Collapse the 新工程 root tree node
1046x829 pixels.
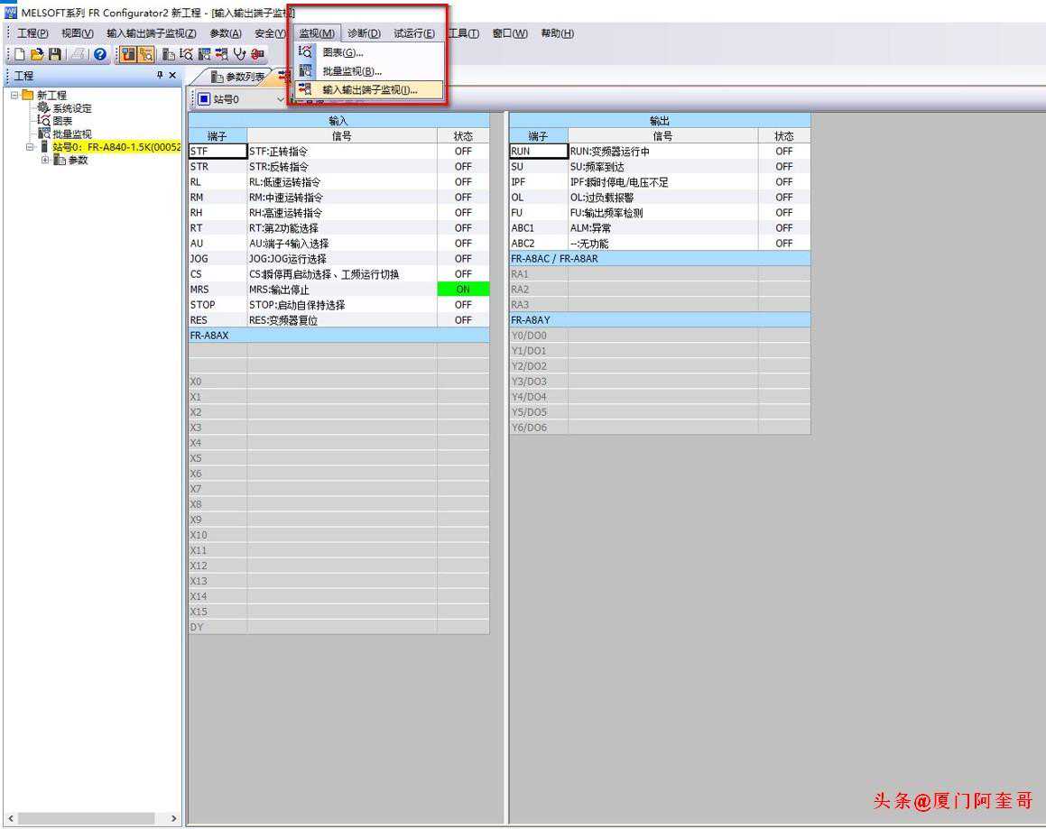(x=14, y=95)
